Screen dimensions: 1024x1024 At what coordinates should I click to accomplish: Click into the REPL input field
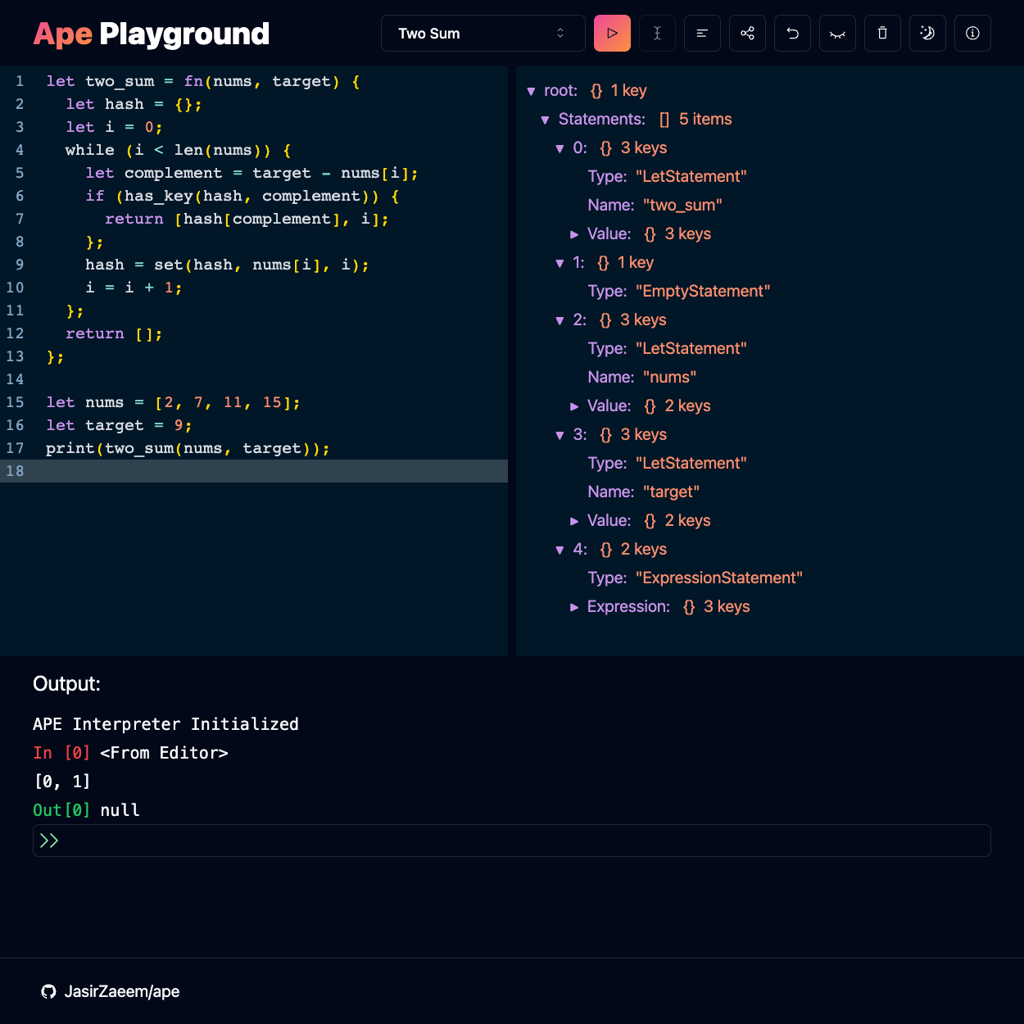coord(524,840)
